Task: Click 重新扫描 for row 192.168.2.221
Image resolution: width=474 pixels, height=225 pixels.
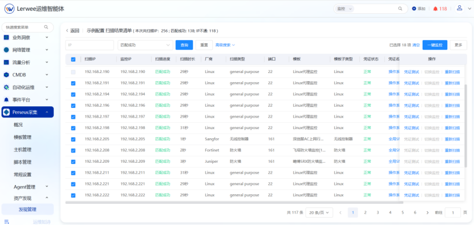Action: click(x=452, y=184)
